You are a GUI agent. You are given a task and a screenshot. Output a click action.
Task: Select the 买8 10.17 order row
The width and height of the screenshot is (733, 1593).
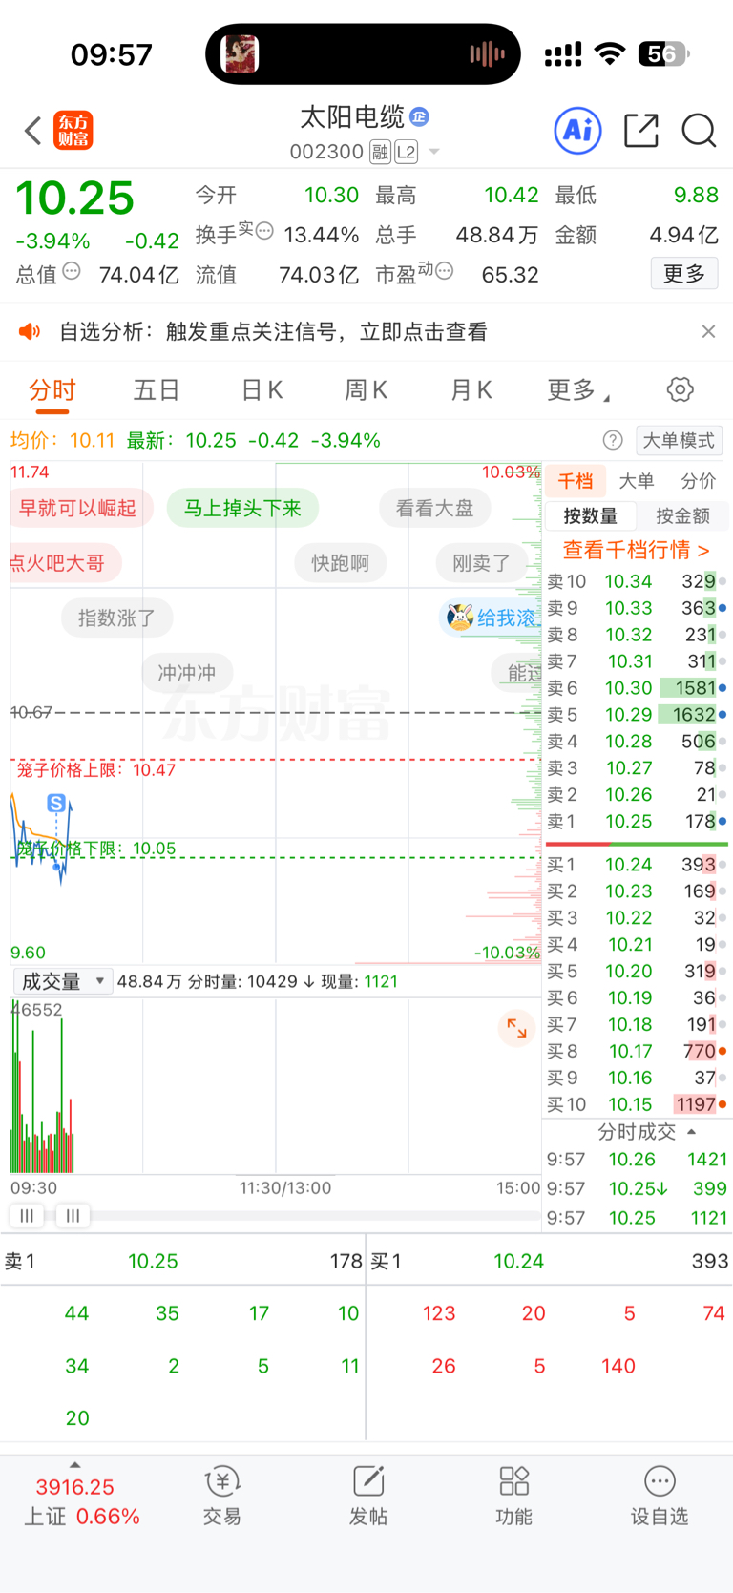click(636, 1051)
